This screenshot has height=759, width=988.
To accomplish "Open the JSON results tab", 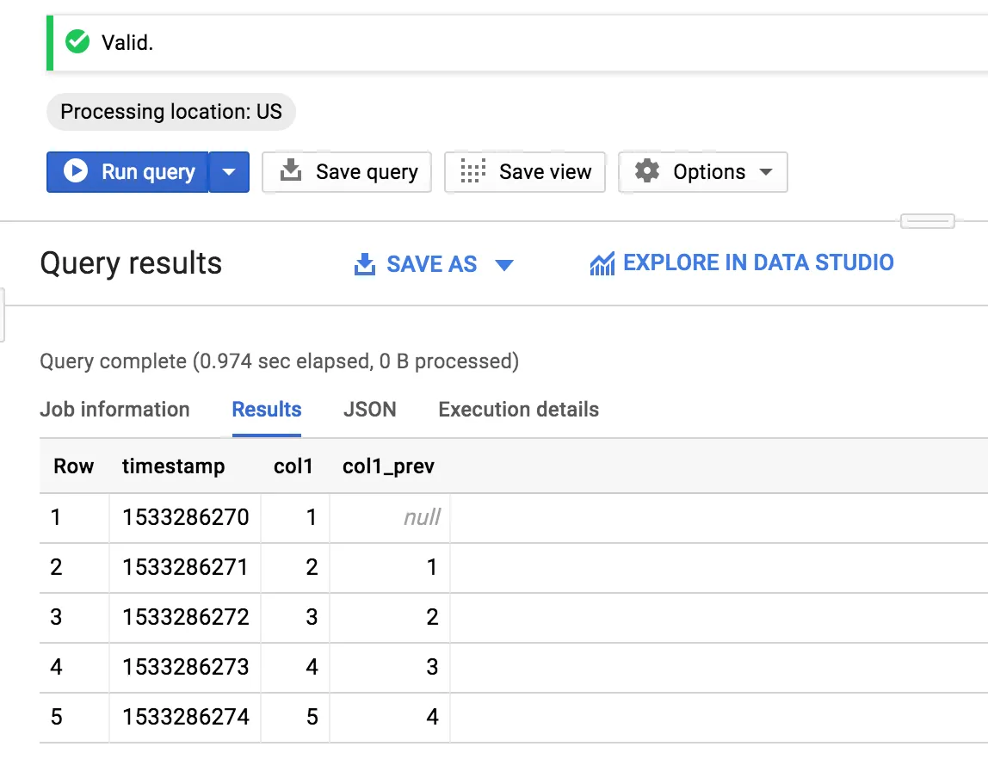I will tap(370, 410).
